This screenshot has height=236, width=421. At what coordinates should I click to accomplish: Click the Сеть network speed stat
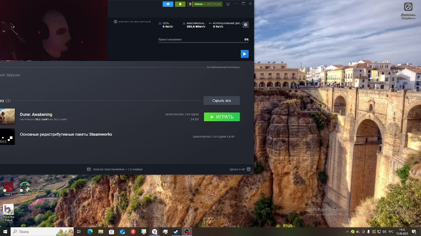coord(166,25)
